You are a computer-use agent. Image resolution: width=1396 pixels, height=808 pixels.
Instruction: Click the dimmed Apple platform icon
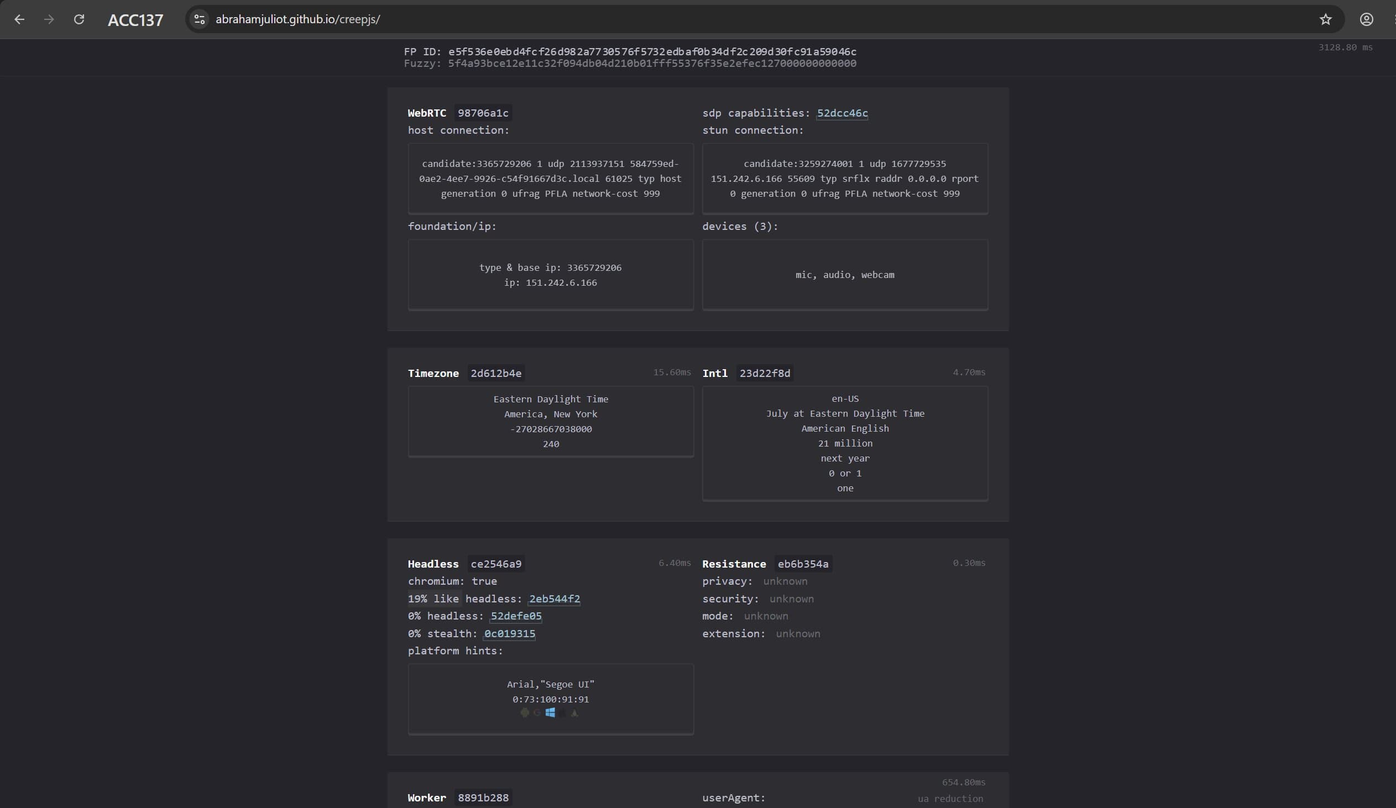tap(562, 713)
